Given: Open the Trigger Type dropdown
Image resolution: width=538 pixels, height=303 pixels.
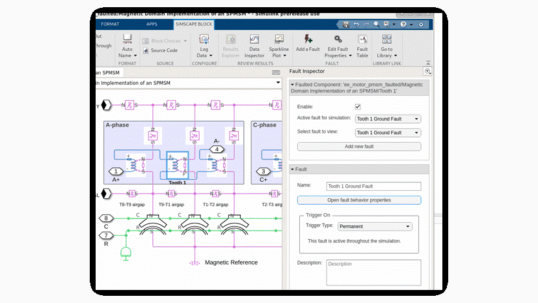Looking at the screenshot, I should 374,226.
